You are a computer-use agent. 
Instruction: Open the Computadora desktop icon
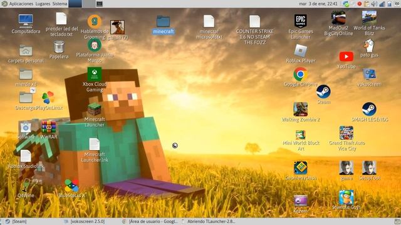(26, 21)
